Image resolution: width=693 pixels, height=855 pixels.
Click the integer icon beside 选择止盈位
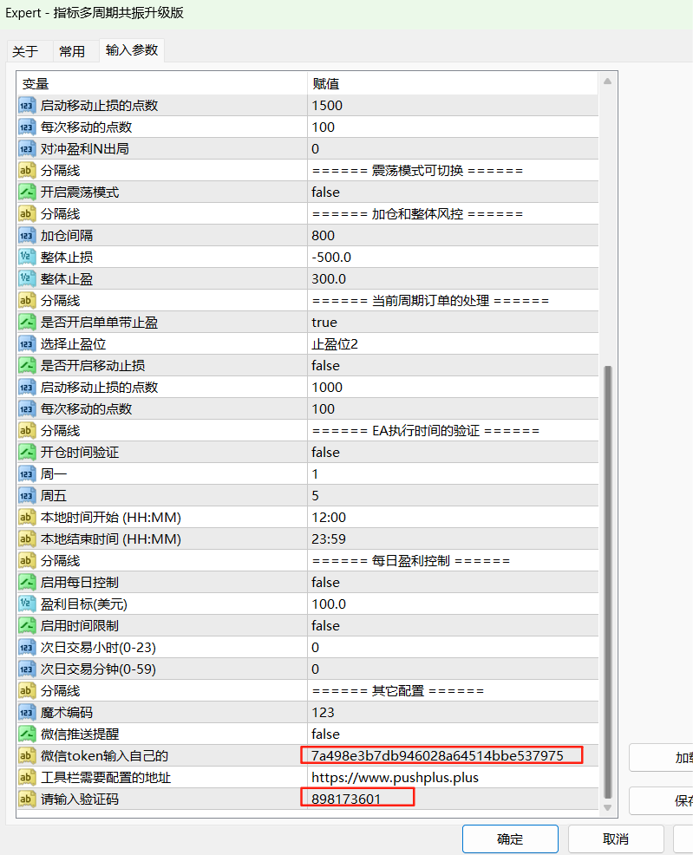(27, 344)
